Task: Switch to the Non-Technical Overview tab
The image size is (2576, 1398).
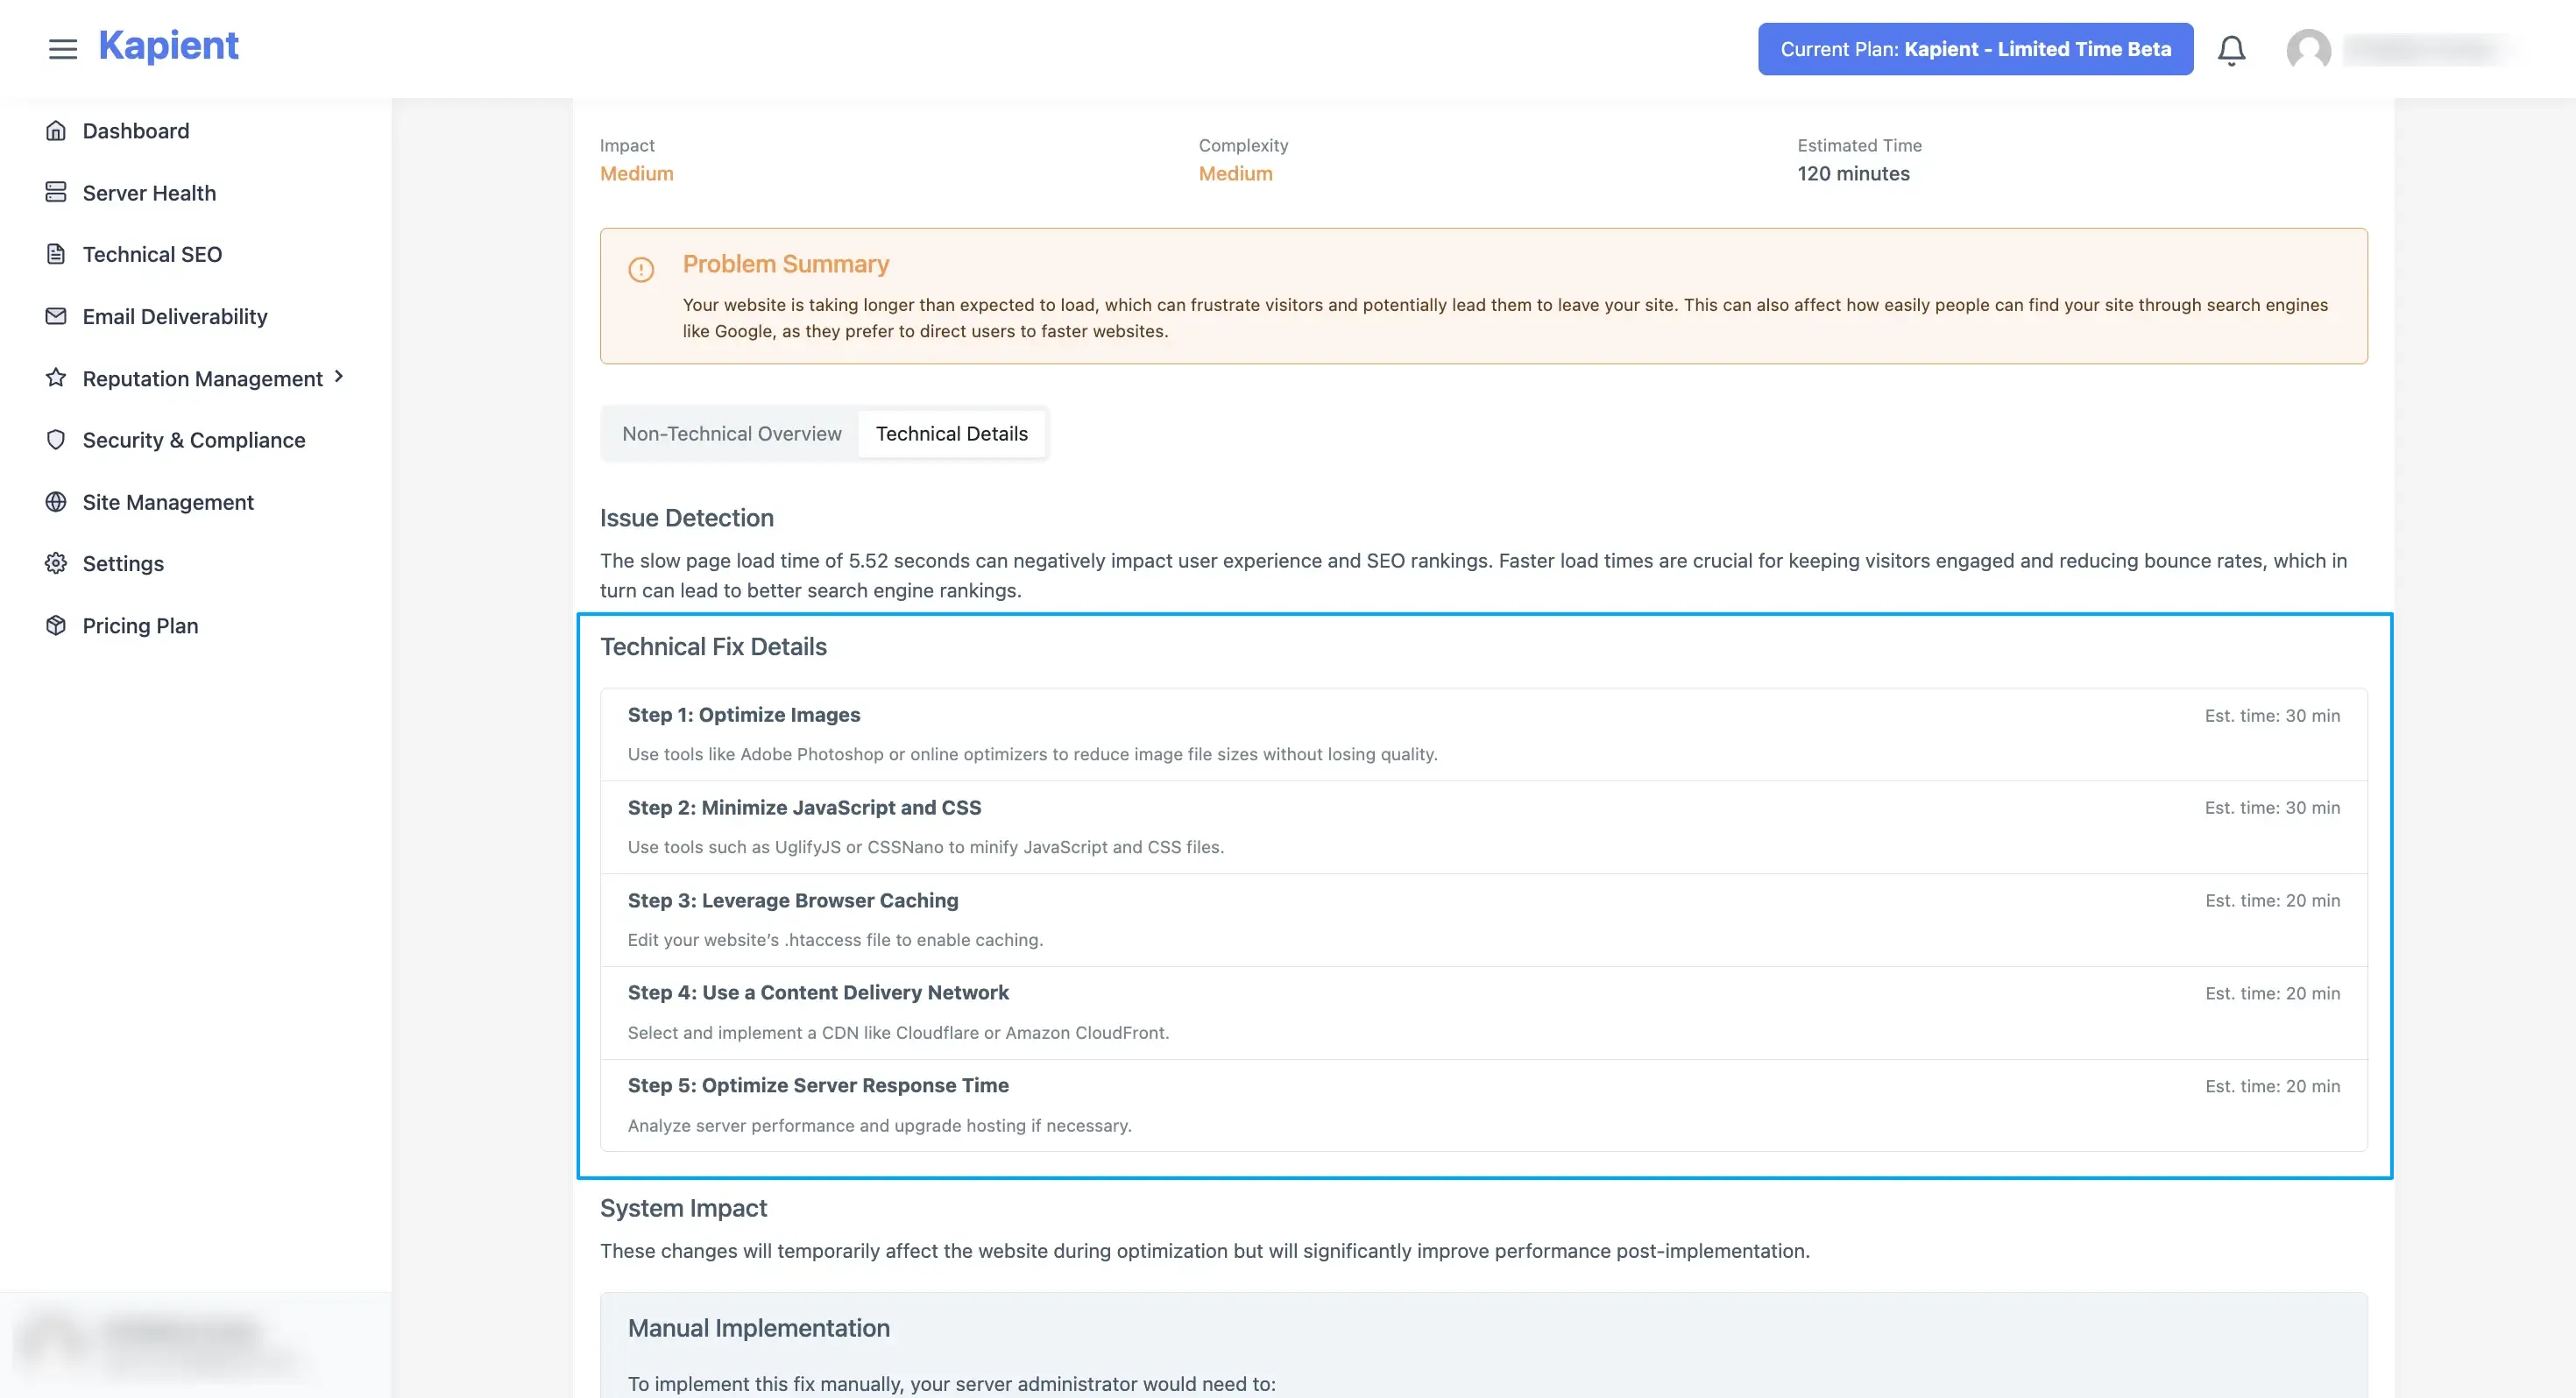Action: click(x=731, y=433)
